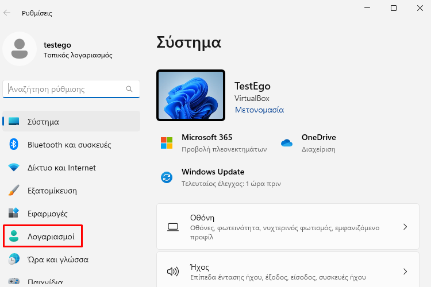Minimize the Ρυθμίσεις window
The height and width of the screenshot is (287, 431).
367,8
